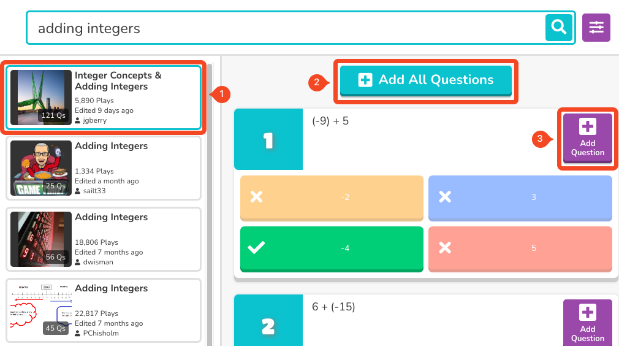Add question 2 with purple plus button
Viewport: 619px width, 346px height.
point(587,323)
